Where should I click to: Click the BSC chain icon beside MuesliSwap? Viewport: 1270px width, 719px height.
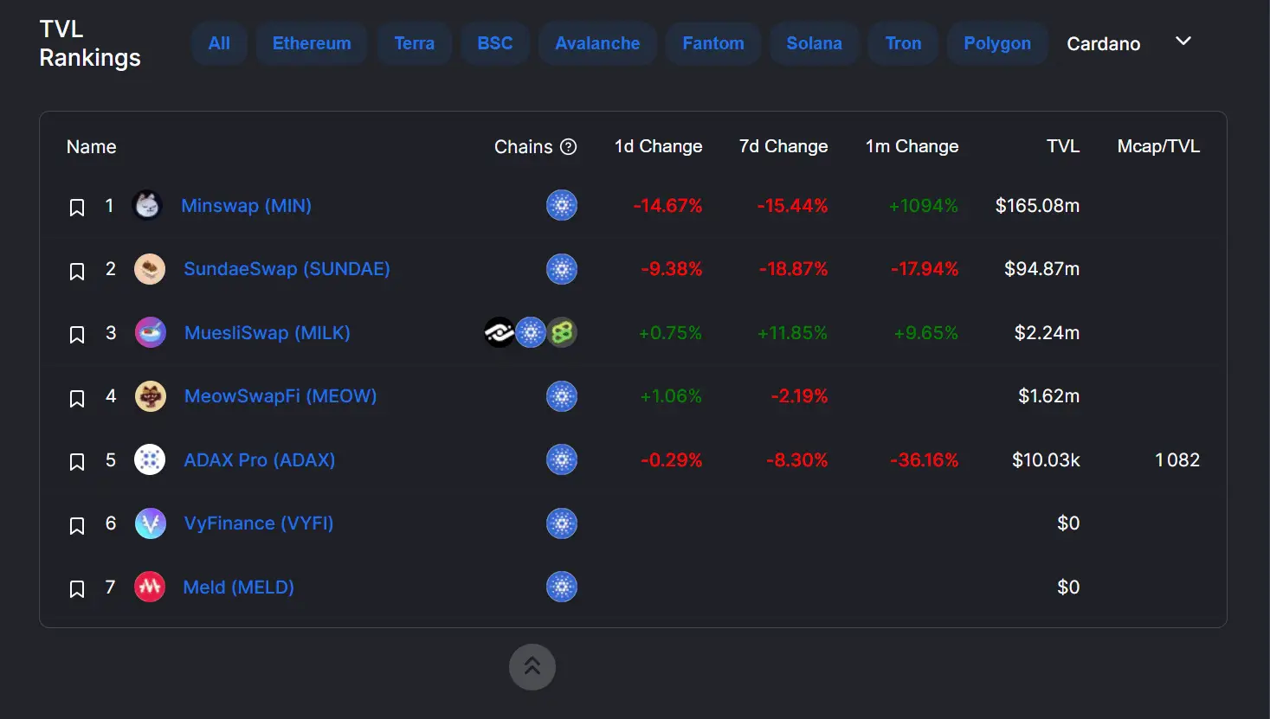(561, 332)
